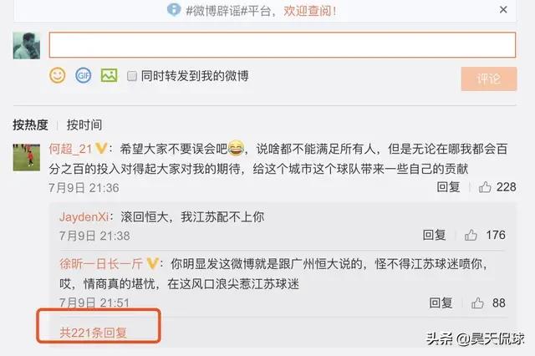This screenshot has height=356, width=535.
Task: Open JaydenXi's profile username link
Action: 84,217
